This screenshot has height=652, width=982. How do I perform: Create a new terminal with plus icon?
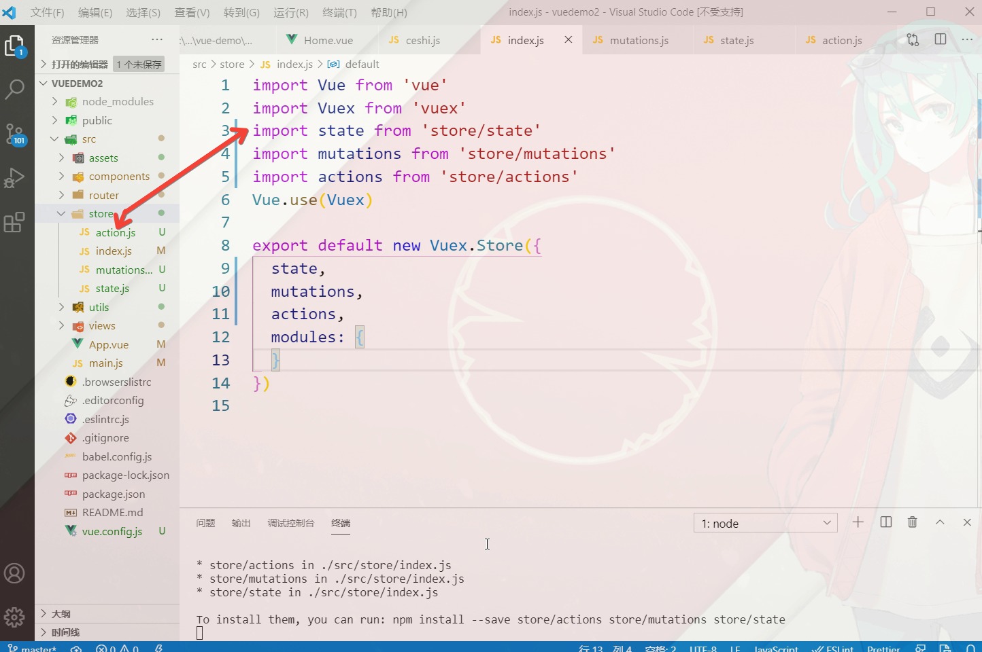pyautogui.click(x=858, y=522)
